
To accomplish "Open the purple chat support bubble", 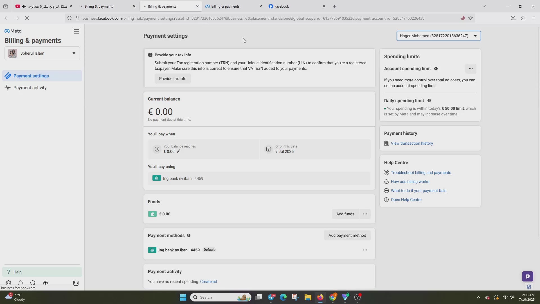I will (527, 276).
